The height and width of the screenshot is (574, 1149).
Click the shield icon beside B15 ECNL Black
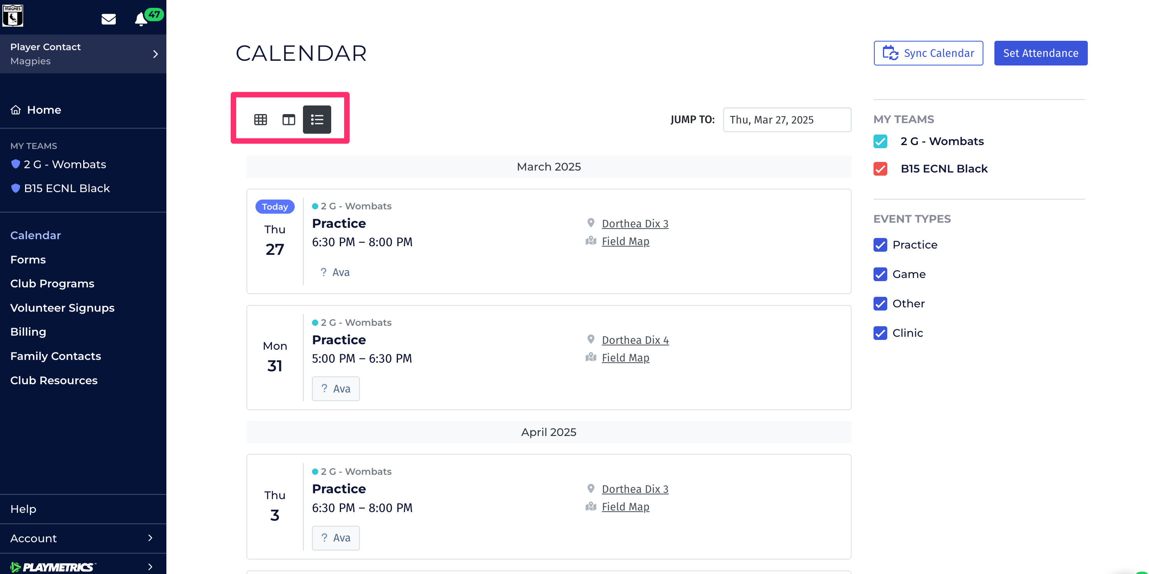tap(16, 188)
